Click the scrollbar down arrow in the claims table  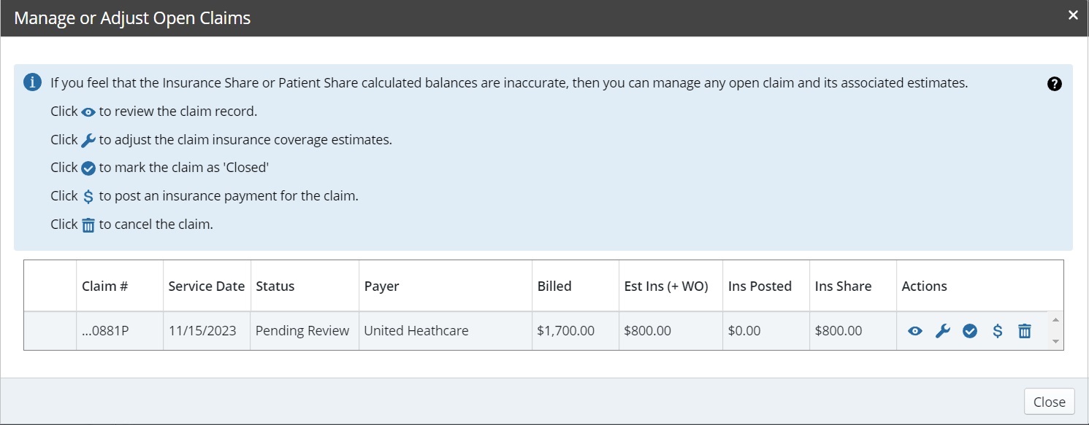pos(1055,343)
